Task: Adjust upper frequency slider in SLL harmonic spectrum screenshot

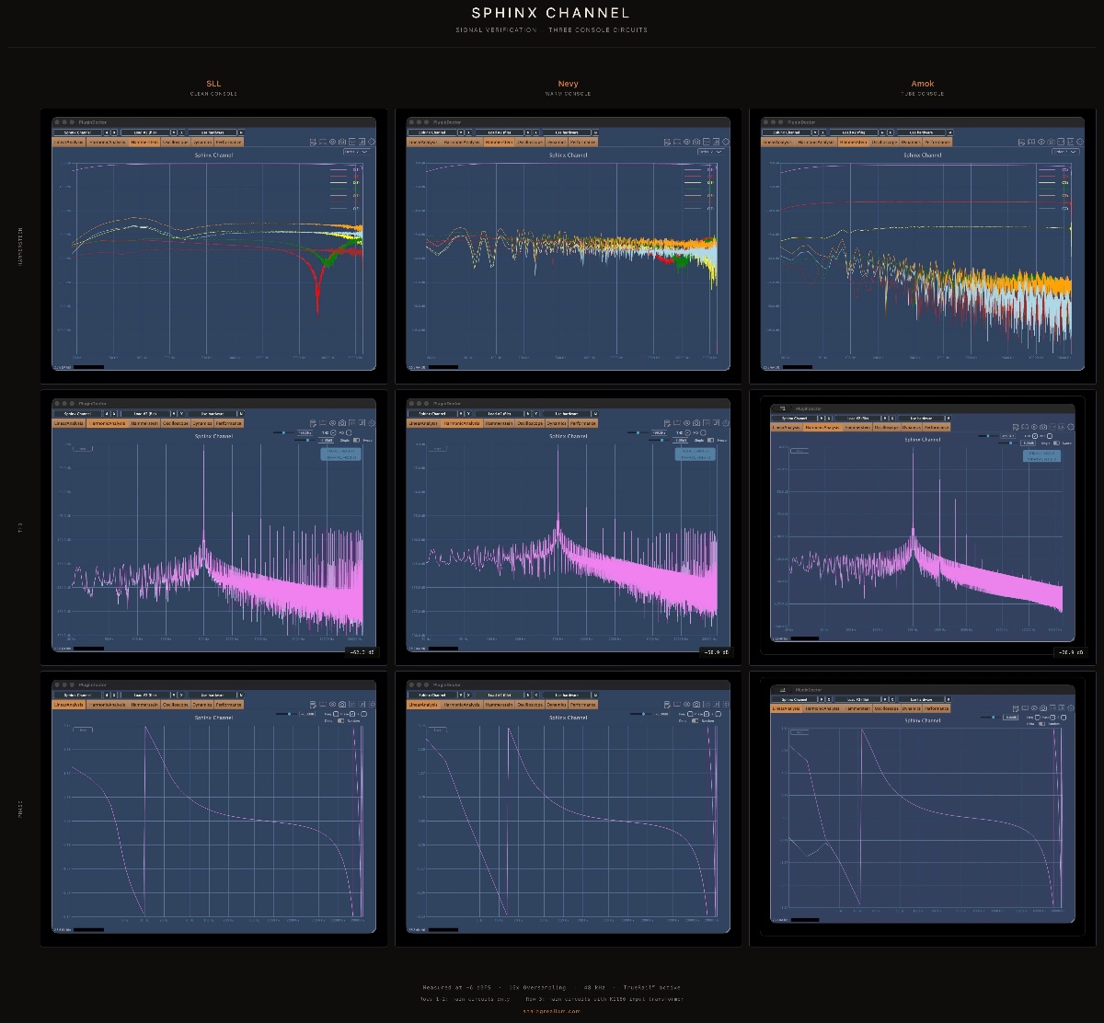Action: [x=283, y=432]
